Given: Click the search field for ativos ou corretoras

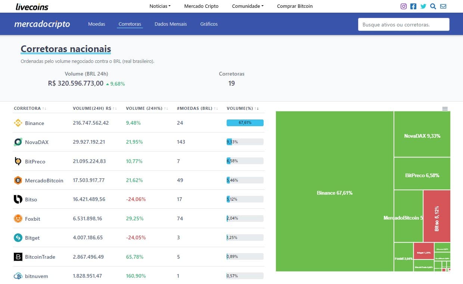Looking at the screenshot, I should click(x=404, y=25).
